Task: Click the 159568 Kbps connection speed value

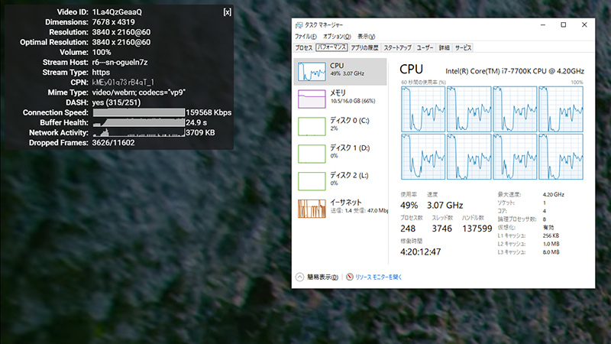Action: pos(209,112)
